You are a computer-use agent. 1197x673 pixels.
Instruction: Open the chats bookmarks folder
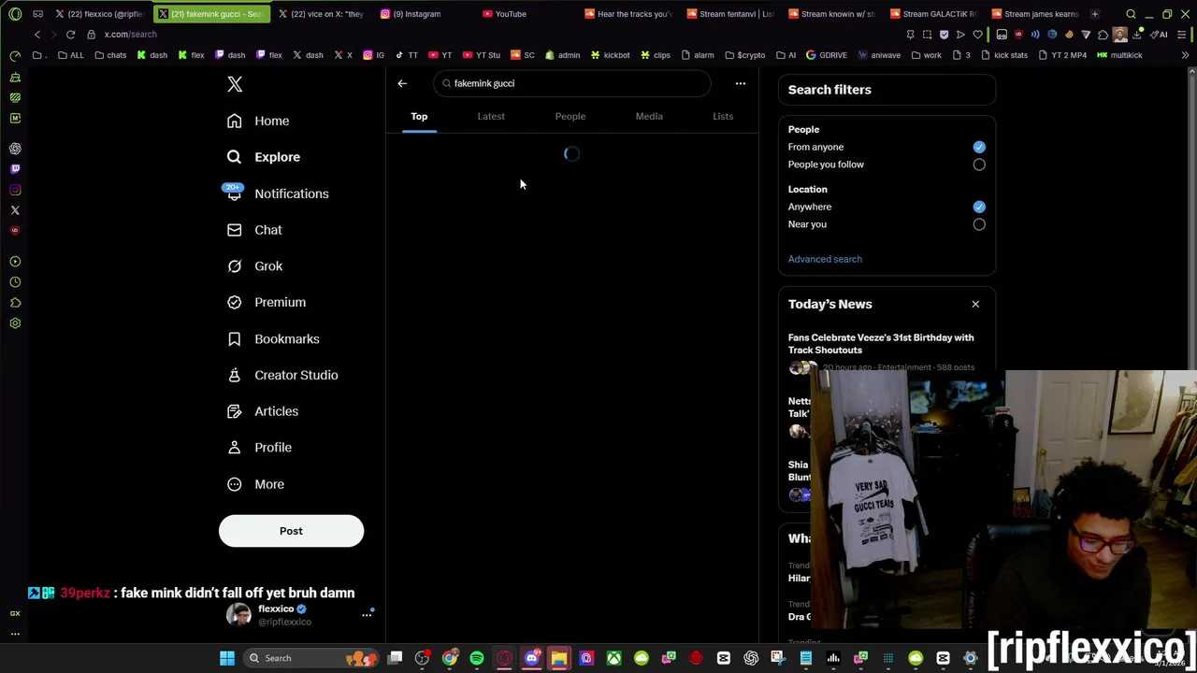pos(110,55)
